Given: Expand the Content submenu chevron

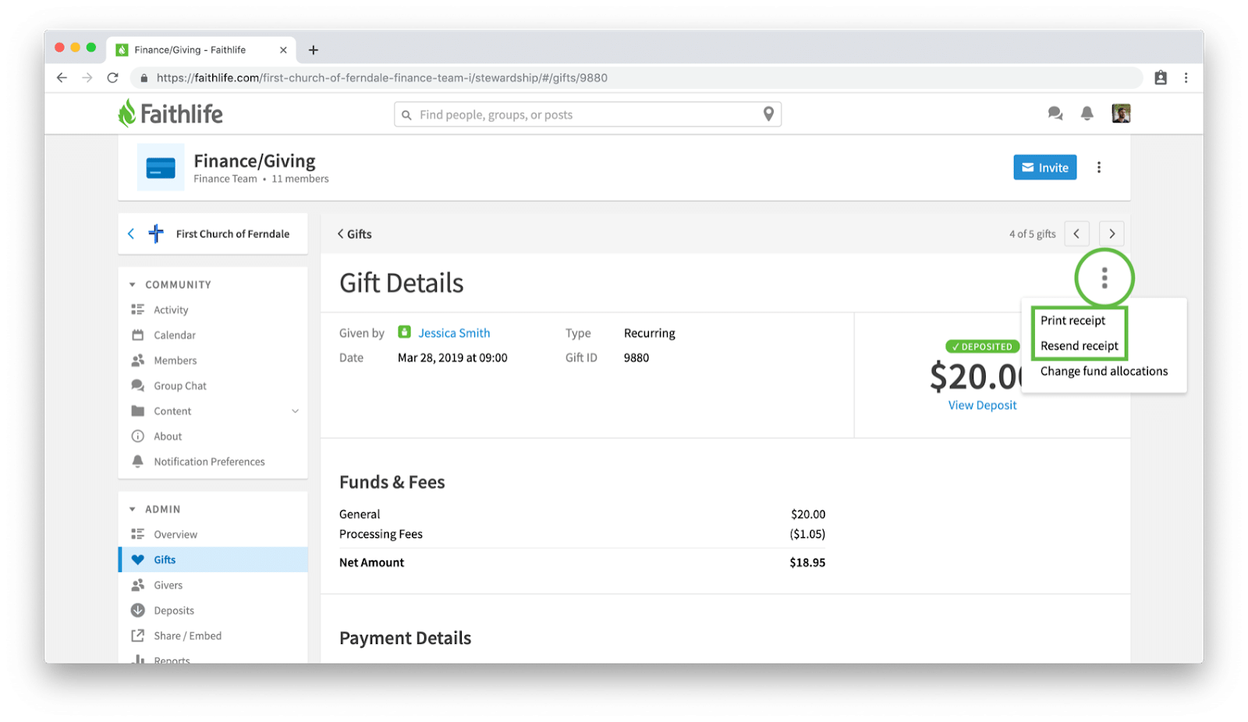Looking at the screenshot, I should click(296, 411).
